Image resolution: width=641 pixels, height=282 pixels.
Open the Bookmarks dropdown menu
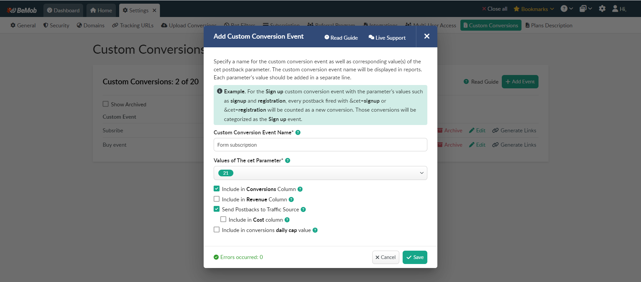tap(533, 9)
